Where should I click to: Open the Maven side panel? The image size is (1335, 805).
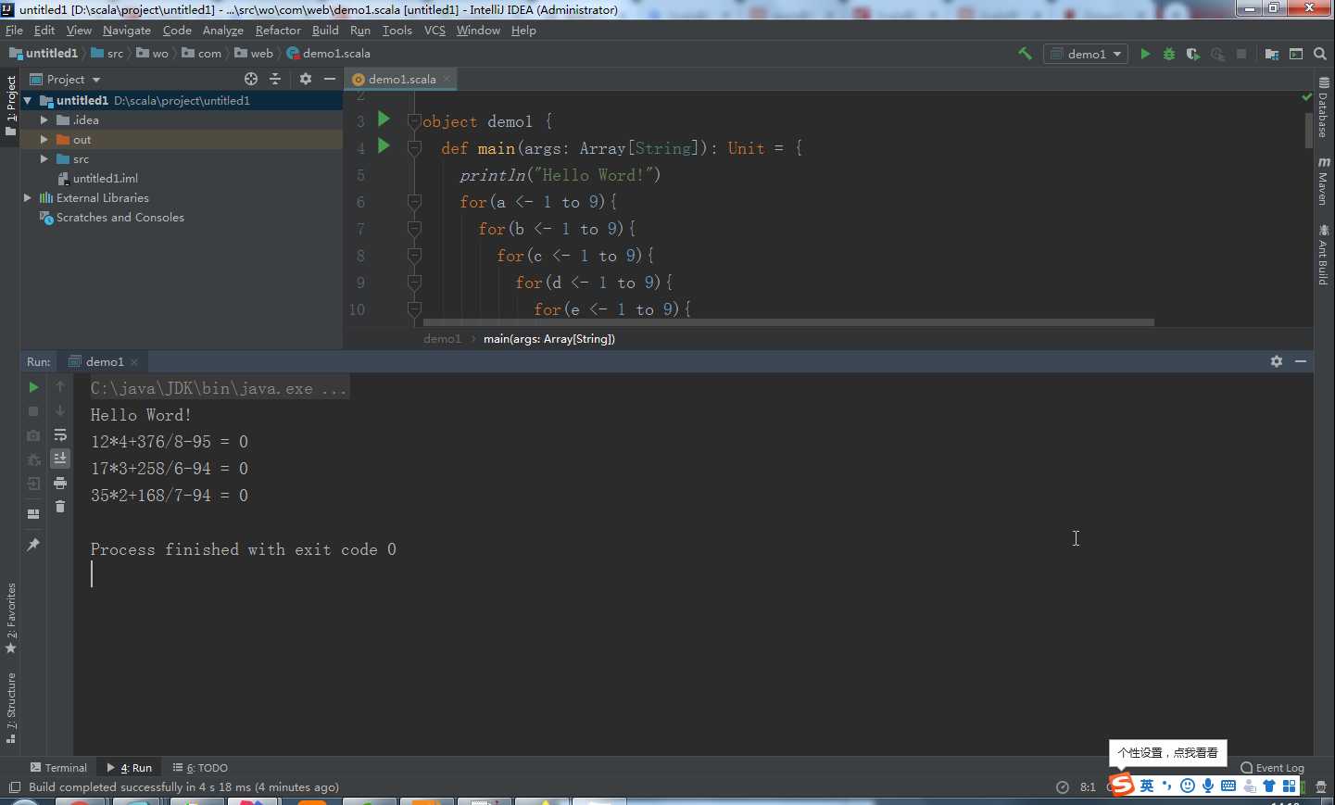point(1323,181)
